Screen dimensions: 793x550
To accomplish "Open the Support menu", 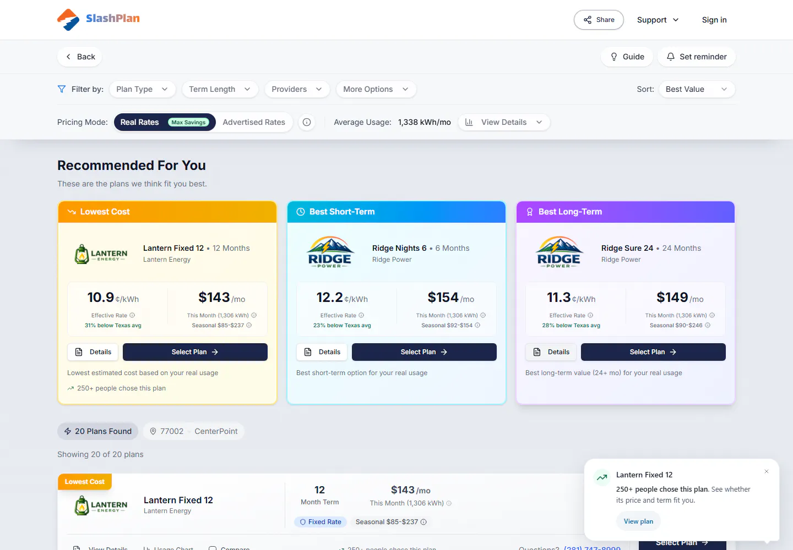I will point(658,20).
